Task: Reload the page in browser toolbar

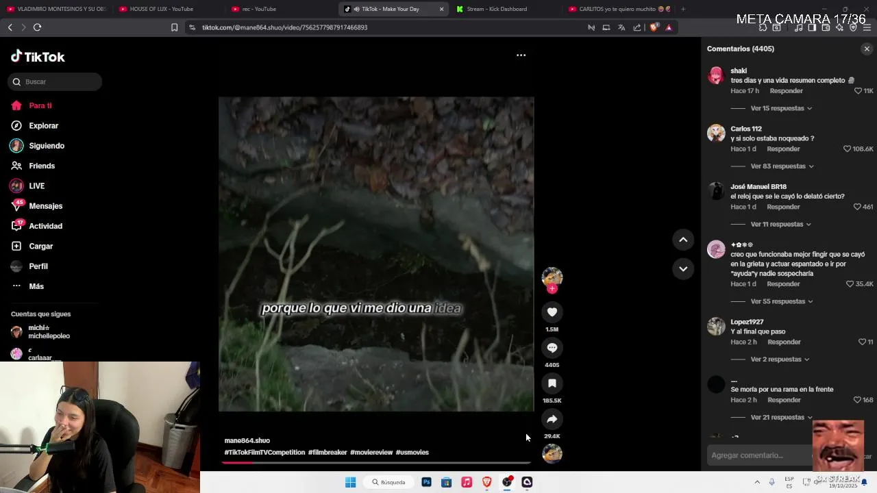Action: pyautogui.click(x=37, y=27)
